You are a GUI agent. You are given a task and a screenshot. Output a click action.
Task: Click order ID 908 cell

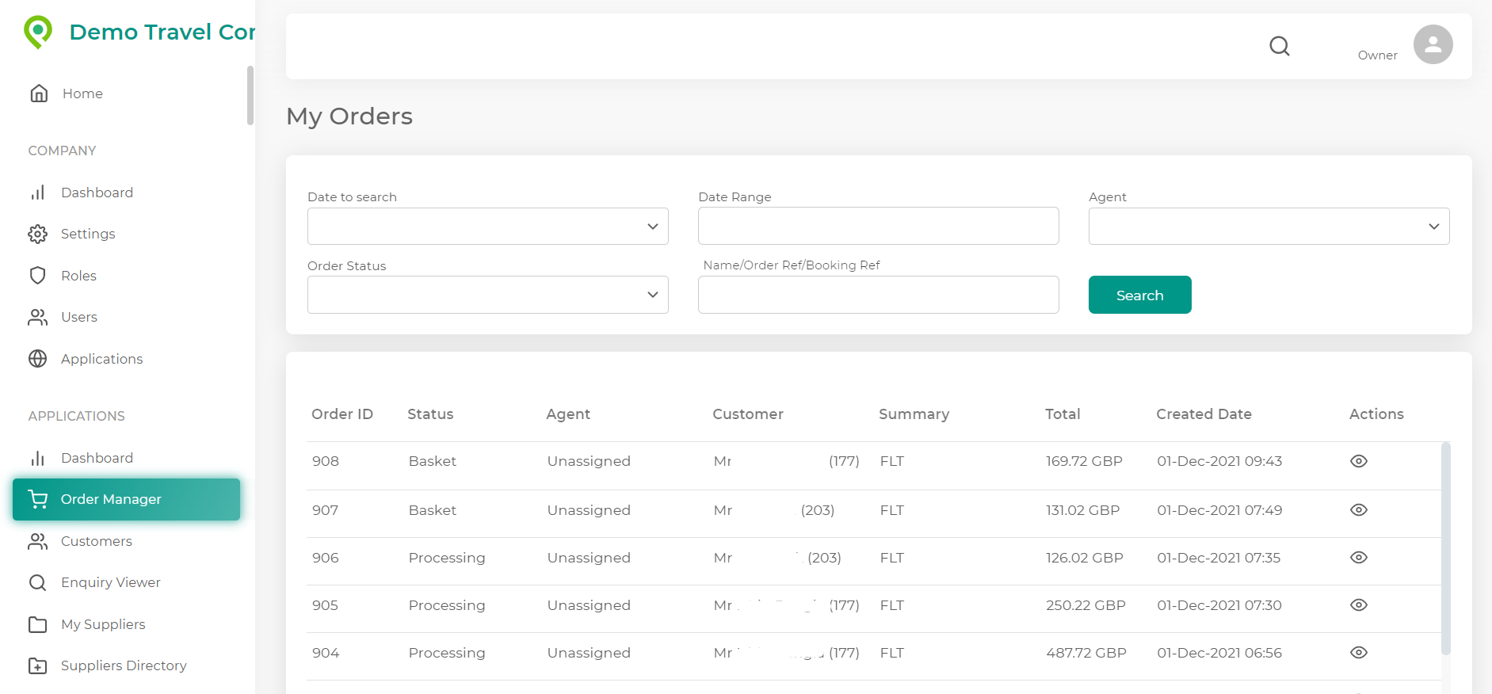(x=326, y=461)
